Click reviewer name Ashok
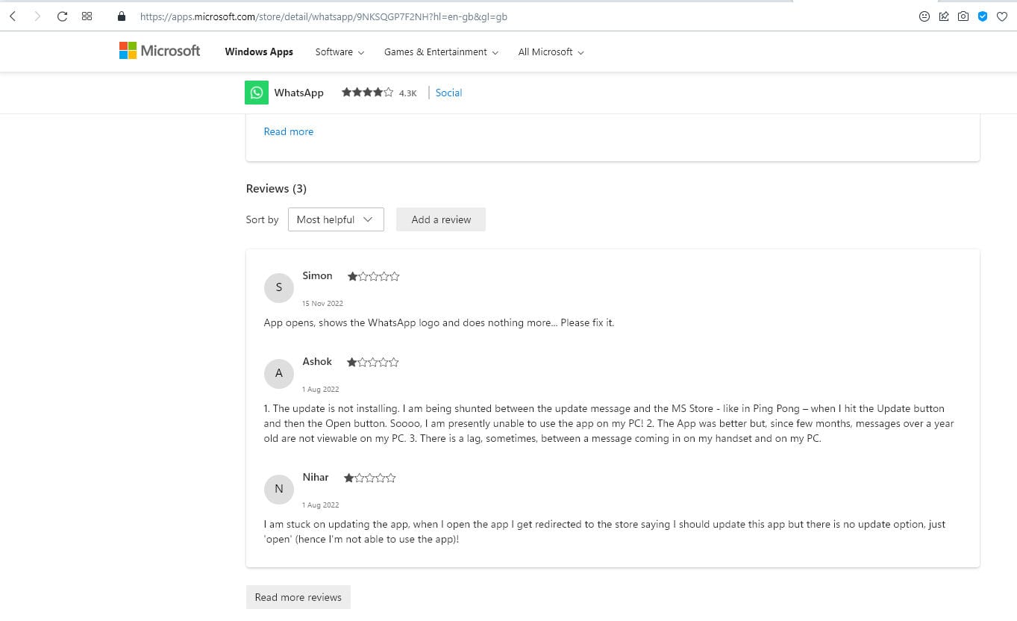 pyautogui.click(x=317, y=361)
